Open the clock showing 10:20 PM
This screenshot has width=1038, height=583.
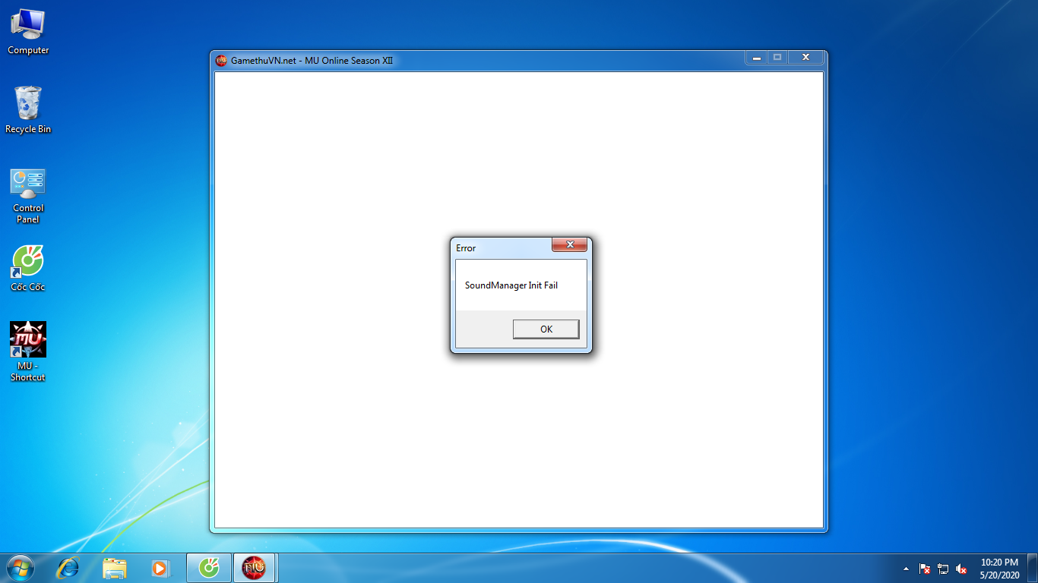tap(999, 569)
